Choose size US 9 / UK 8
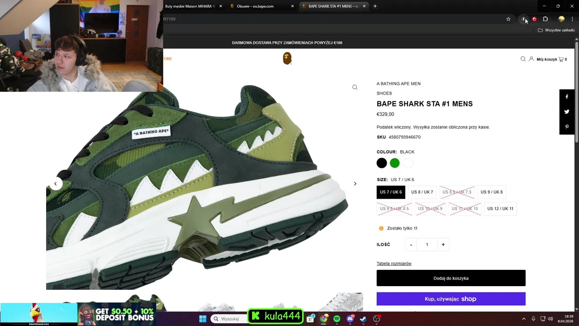Screen dimensions: 579x326 (492, 192)
